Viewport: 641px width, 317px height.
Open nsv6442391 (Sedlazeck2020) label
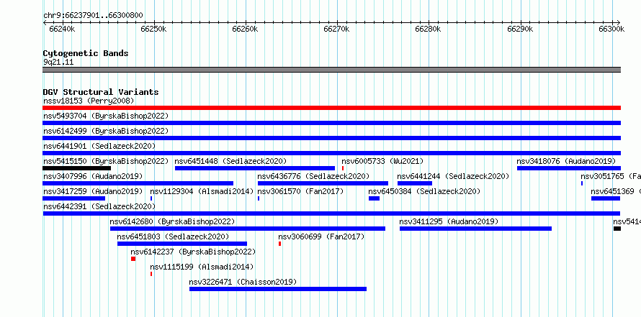(x=99, y=206)
